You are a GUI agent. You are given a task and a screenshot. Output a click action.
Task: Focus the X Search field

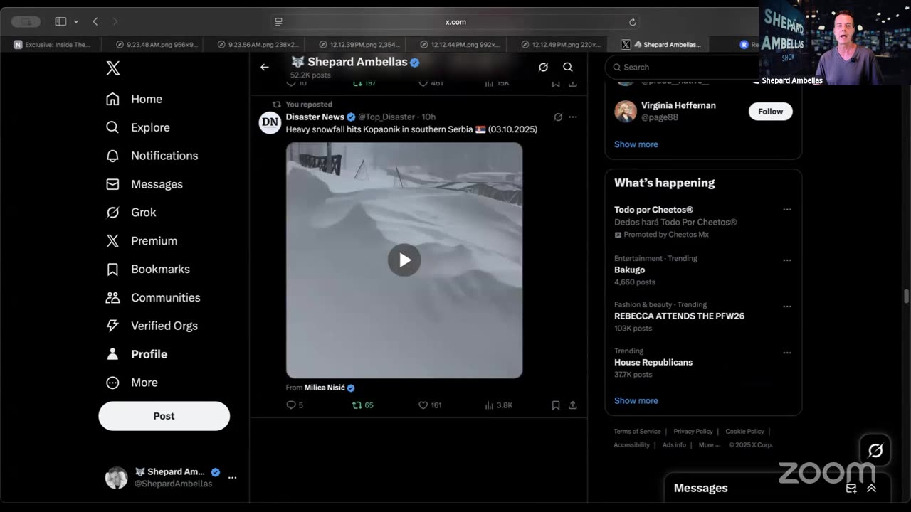[682, 67]
